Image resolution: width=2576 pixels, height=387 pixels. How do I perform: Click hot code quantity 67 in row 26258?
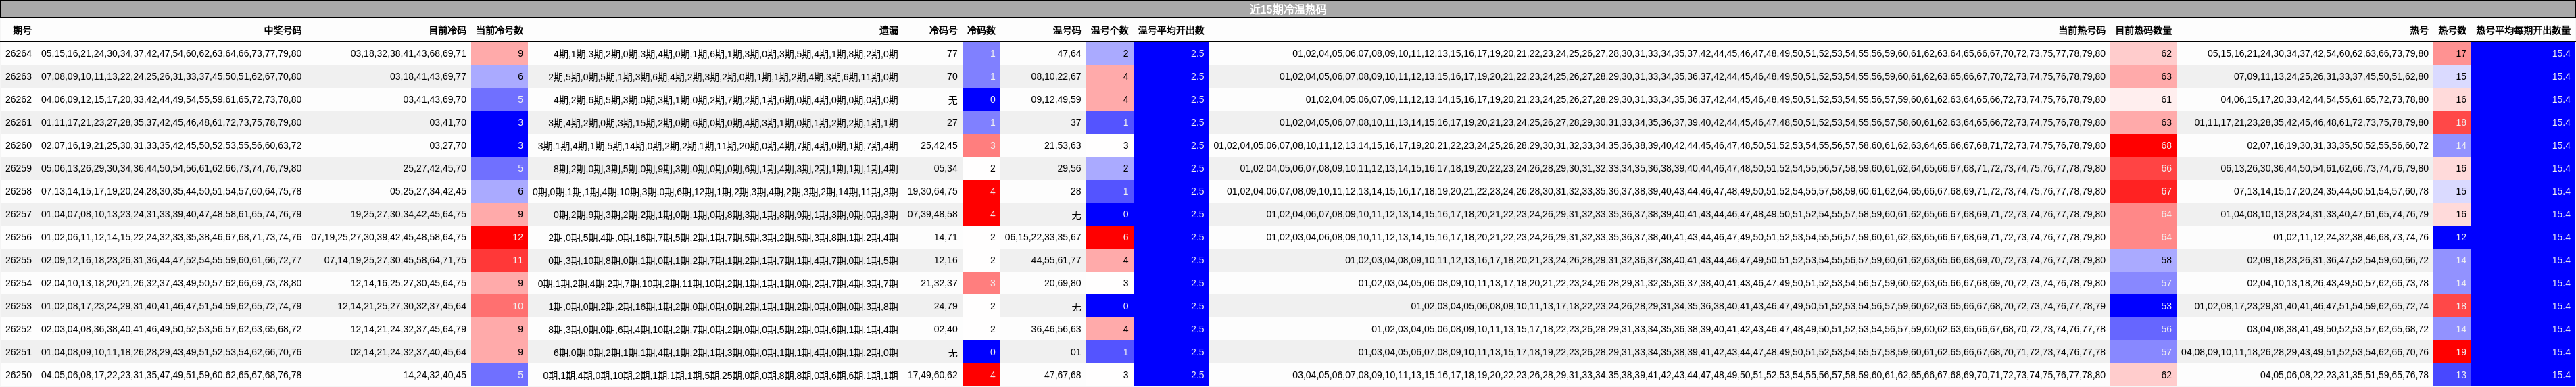[2143, 192]
